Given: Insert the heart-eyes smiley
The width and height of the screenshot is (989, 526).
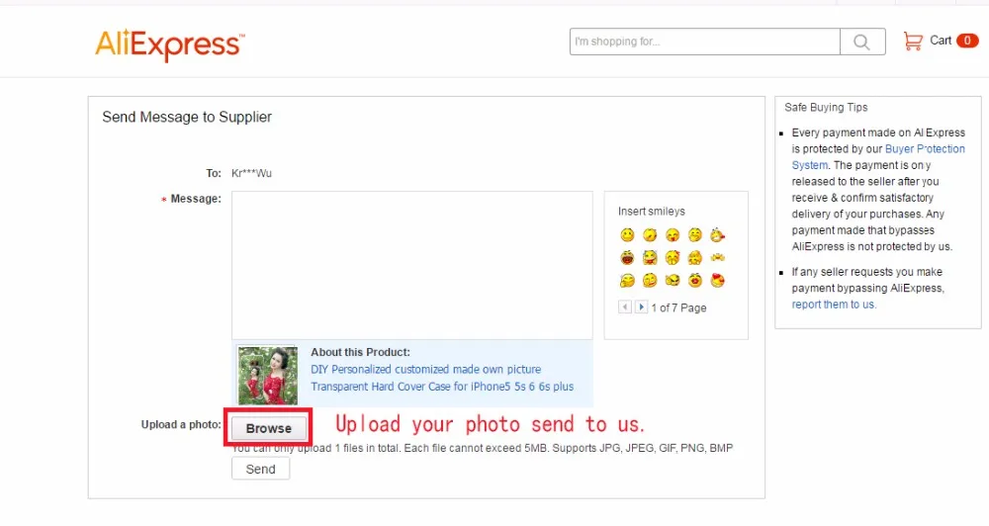Looking at the screenshot, I should pos(717,280).
